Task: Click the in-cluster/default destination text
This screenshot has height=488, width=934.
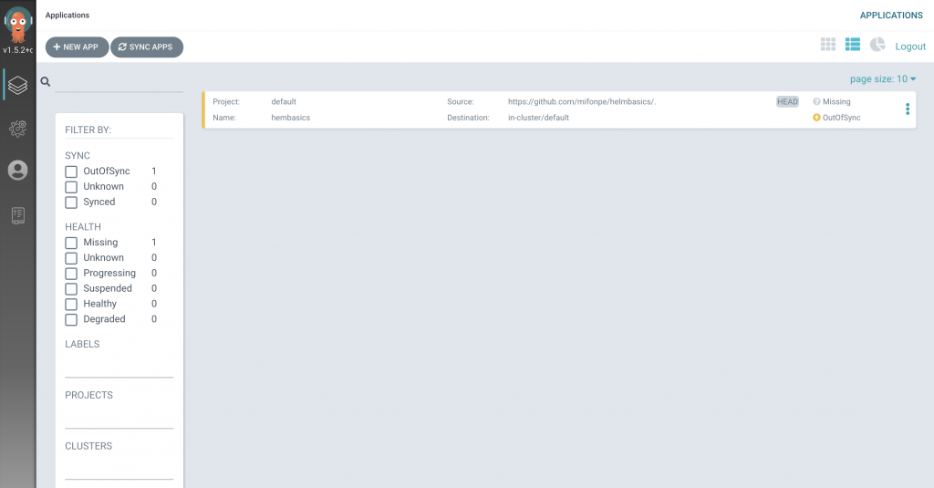Action: coord(538,118)
